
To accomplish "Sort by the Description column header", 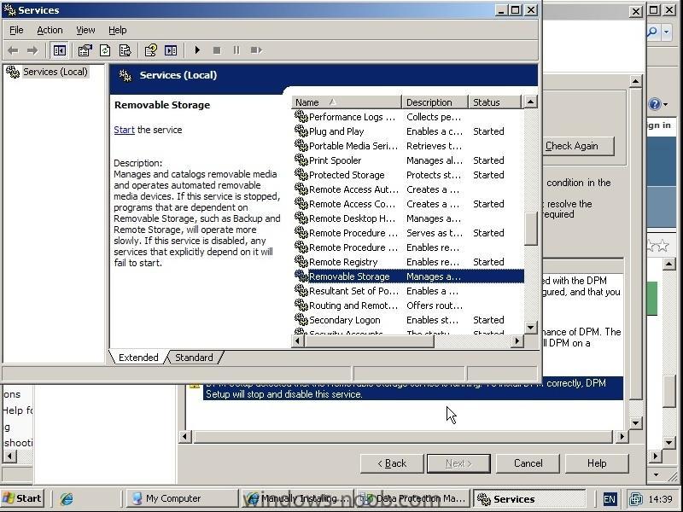I will point(435,102).
